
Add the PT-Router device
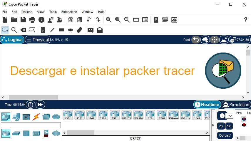[x=173, y=115]
